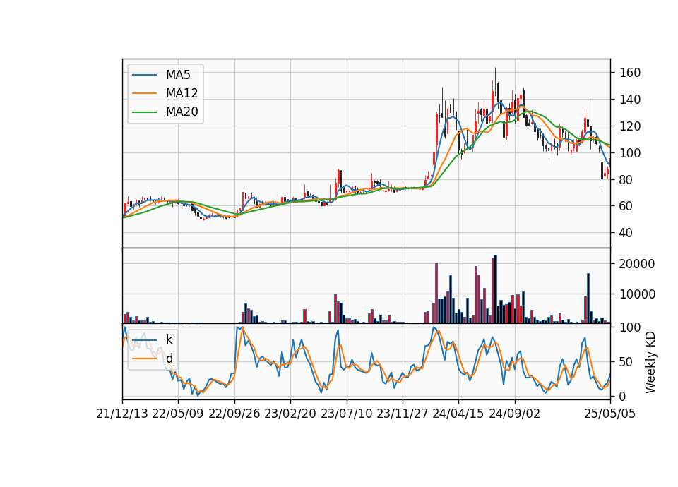678x487 pixels.
Task: Click the k legend label in the KD panel
Action: [169, 339]
